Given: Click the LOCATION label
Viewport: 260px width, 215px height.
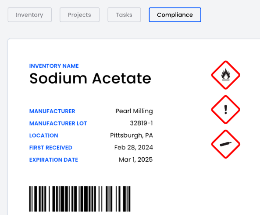Looking at the screenshot, I should tap(43, 135).
